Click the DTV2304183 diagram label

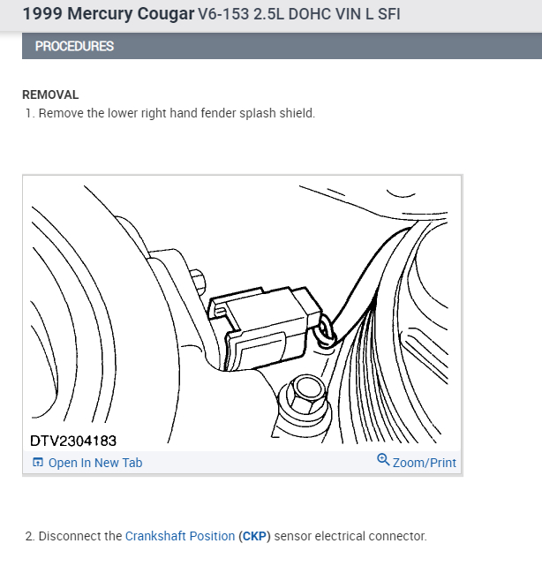click(x=73, y=441)
